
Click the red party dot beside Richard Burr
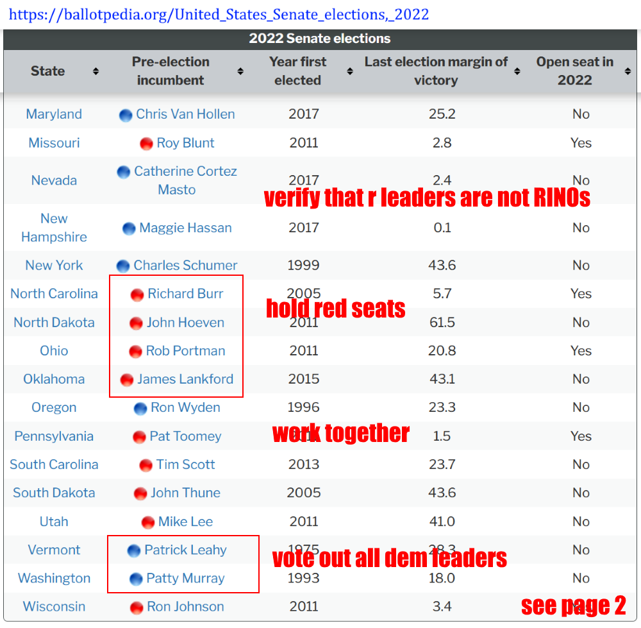coord(137,295)
